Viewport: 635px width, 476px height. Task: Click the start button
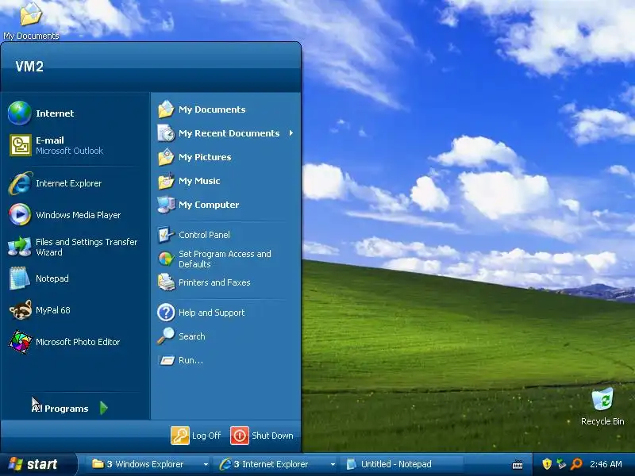tap(37, 464)
